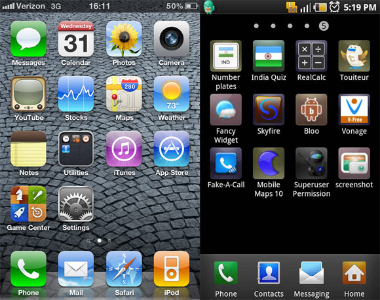Viewport: 380px width, 300px height.
Task: Tap the Android battery status icon
Action: (x=320, y=7)
